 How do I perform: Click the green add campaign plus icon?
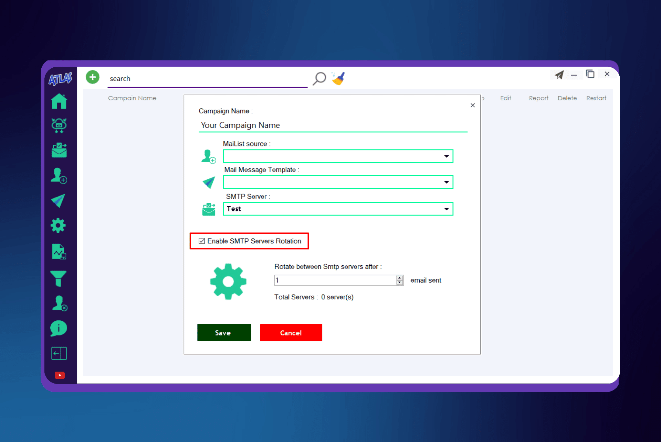point(92,77)
